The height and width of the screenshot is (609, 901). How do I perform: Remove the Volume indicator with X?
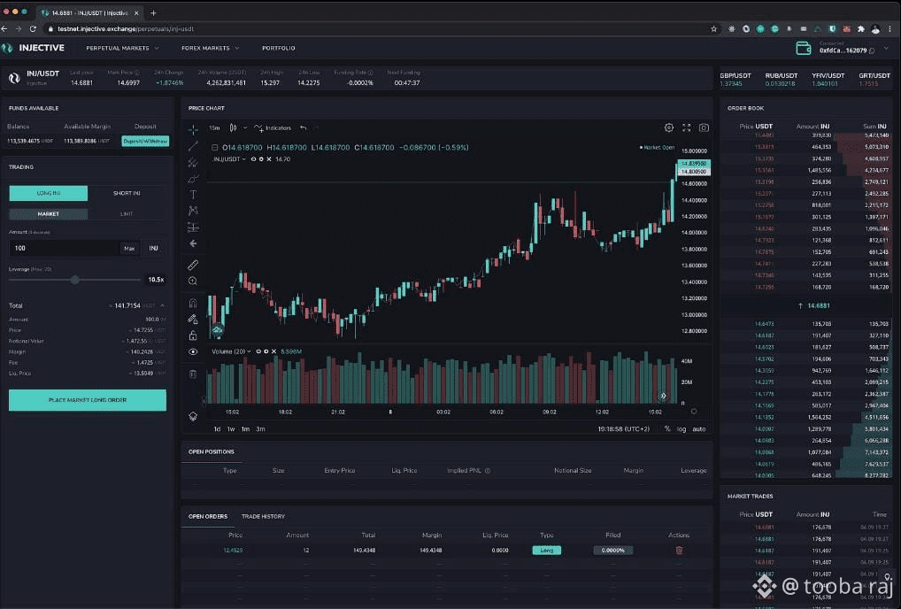click(x=273, y=351)
